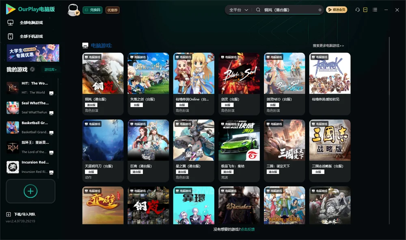Image resolution: width=406 pixels, height=240 pixels.
Task: Open the redeem code button 兑换码
Action: click(93, 10)
